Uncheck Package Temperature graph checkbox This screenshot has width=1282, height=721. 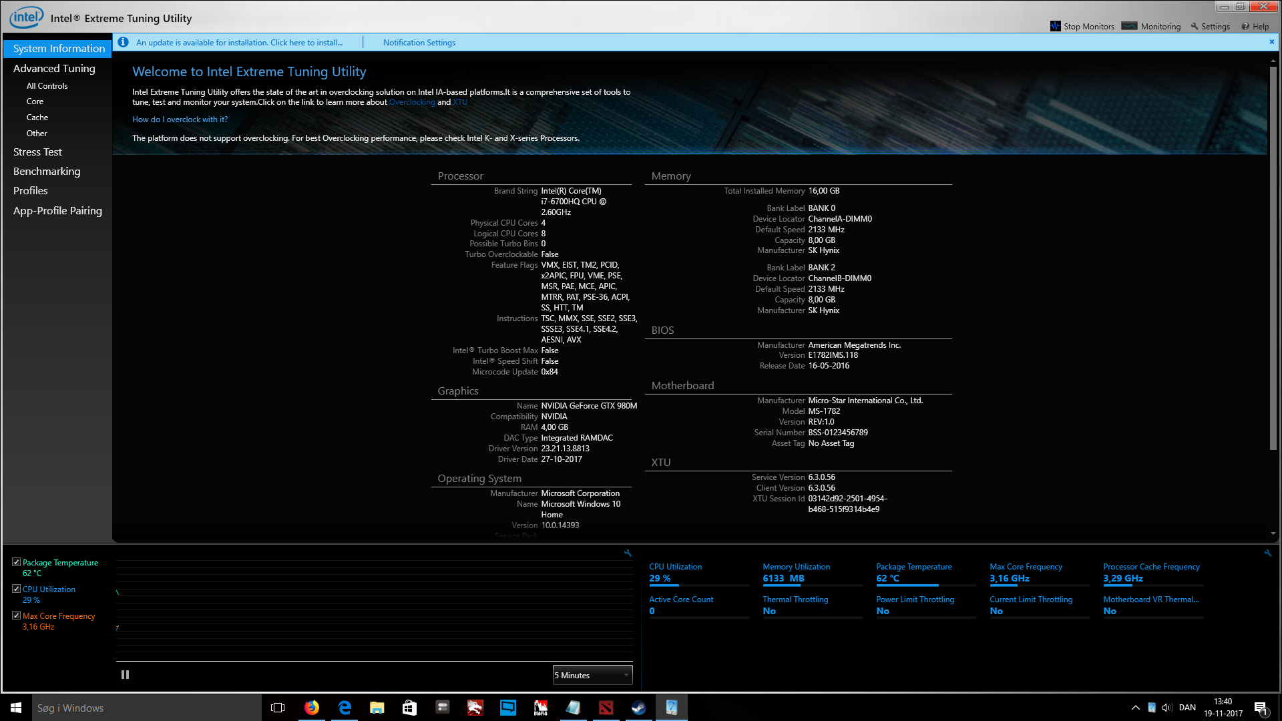[16, 562]
